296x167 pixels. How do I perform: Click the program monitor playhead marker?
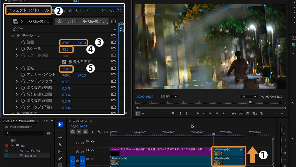[250, 102]
